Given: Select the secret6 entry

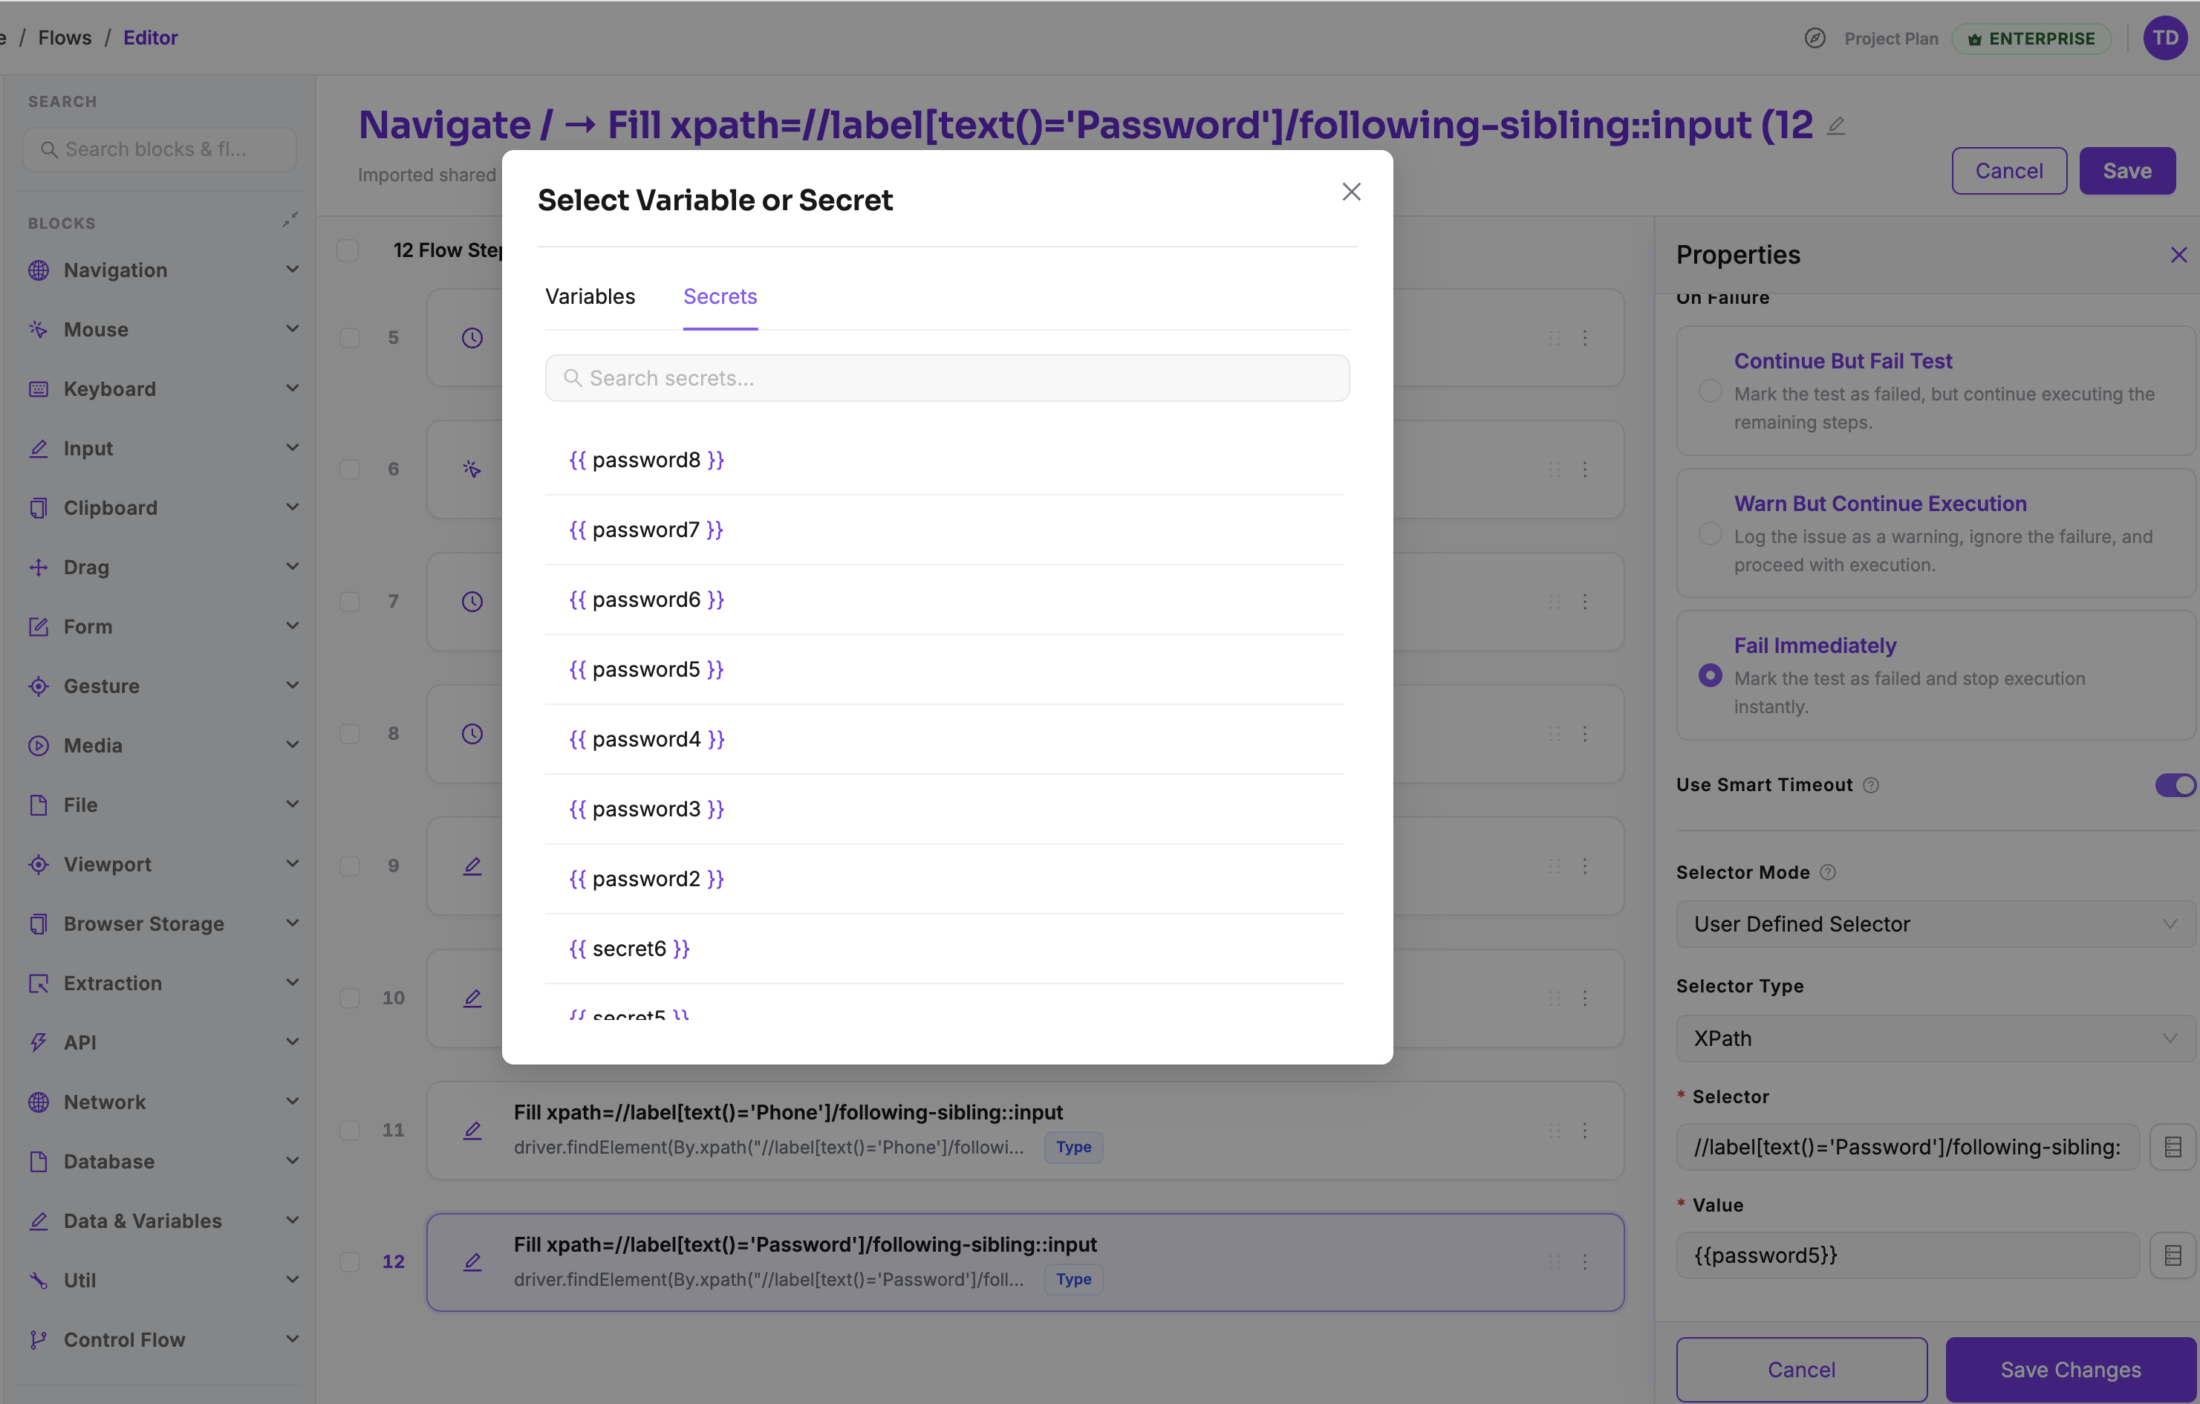Looking at the screenshot, I should click(x=945, y=948).
